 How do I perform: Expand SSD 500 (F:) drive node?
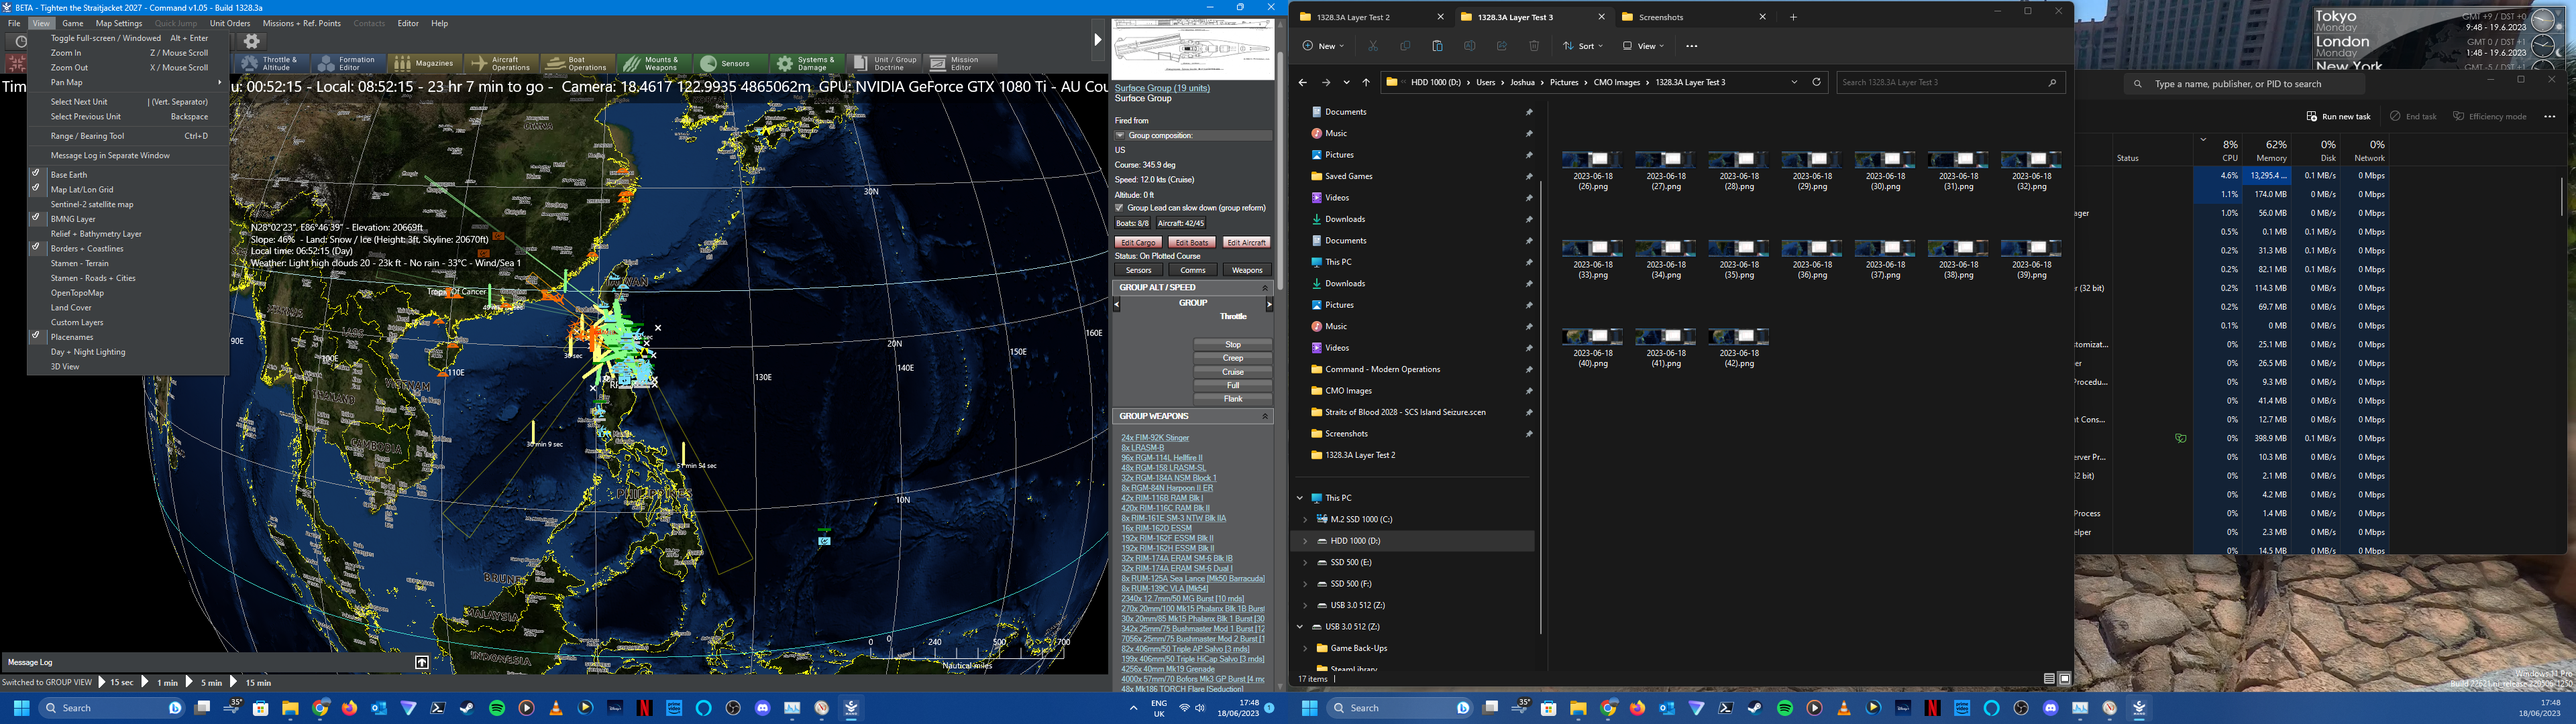click(x=1305, y=584)
